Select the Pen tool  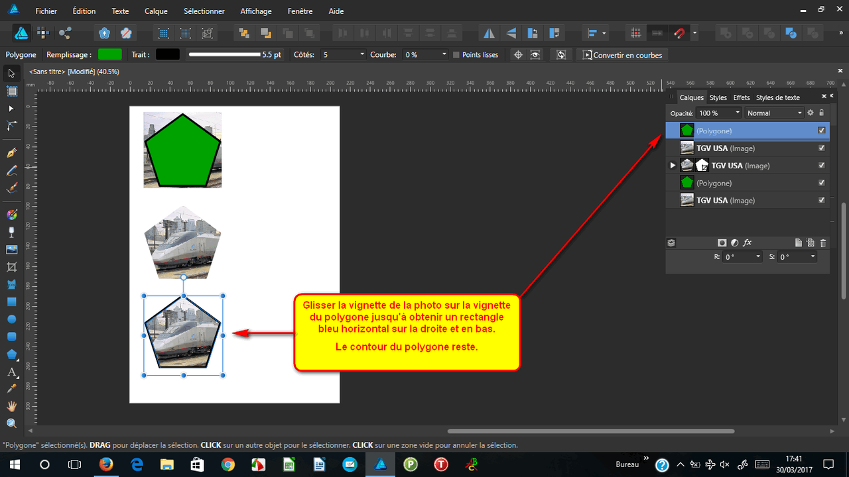coord(11,153)
